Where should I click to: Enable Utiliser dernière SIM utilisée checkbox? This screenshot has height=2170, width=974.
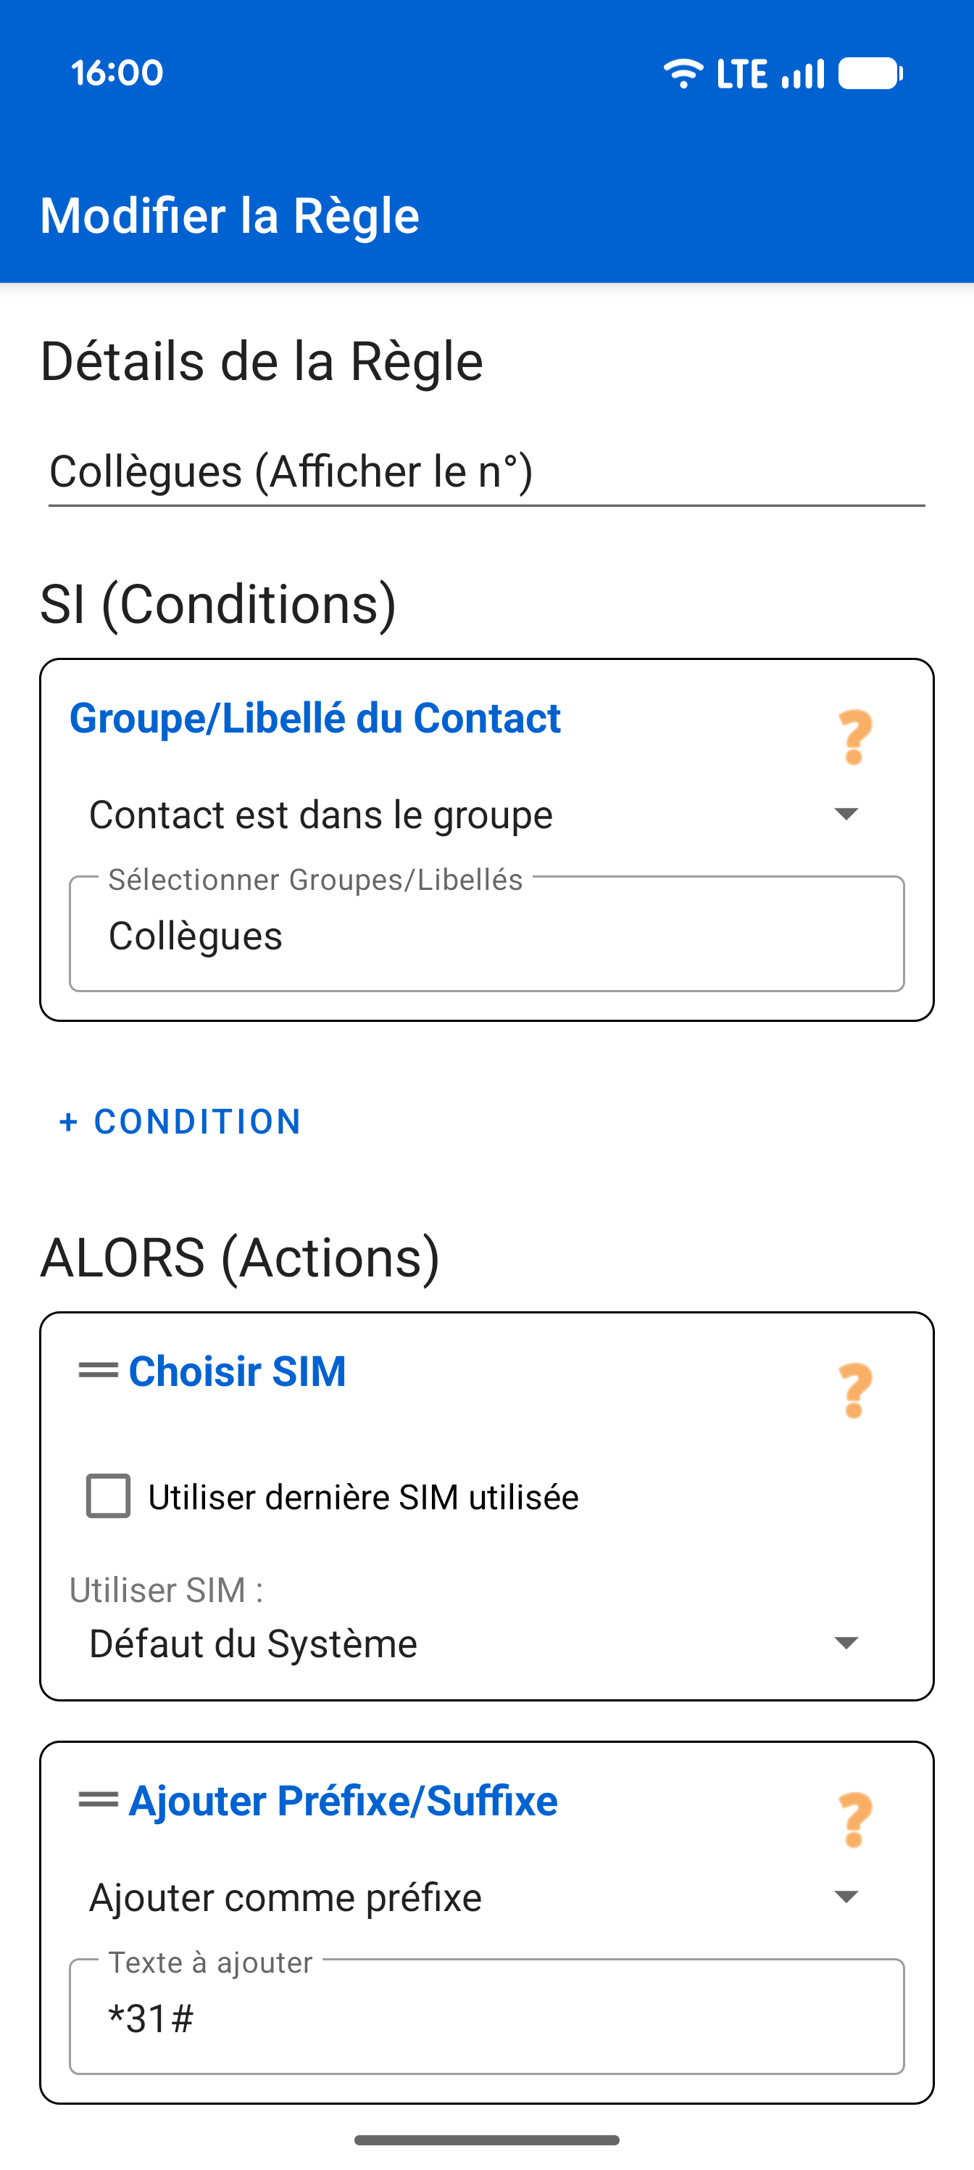point(109,1496)
